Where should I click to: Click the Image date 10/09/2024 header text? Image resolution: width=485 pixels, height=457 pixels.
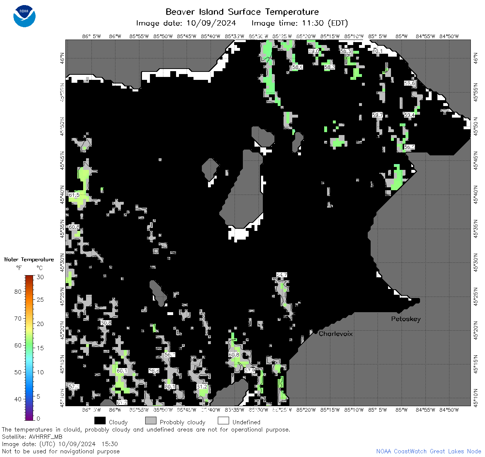point(186,23)
